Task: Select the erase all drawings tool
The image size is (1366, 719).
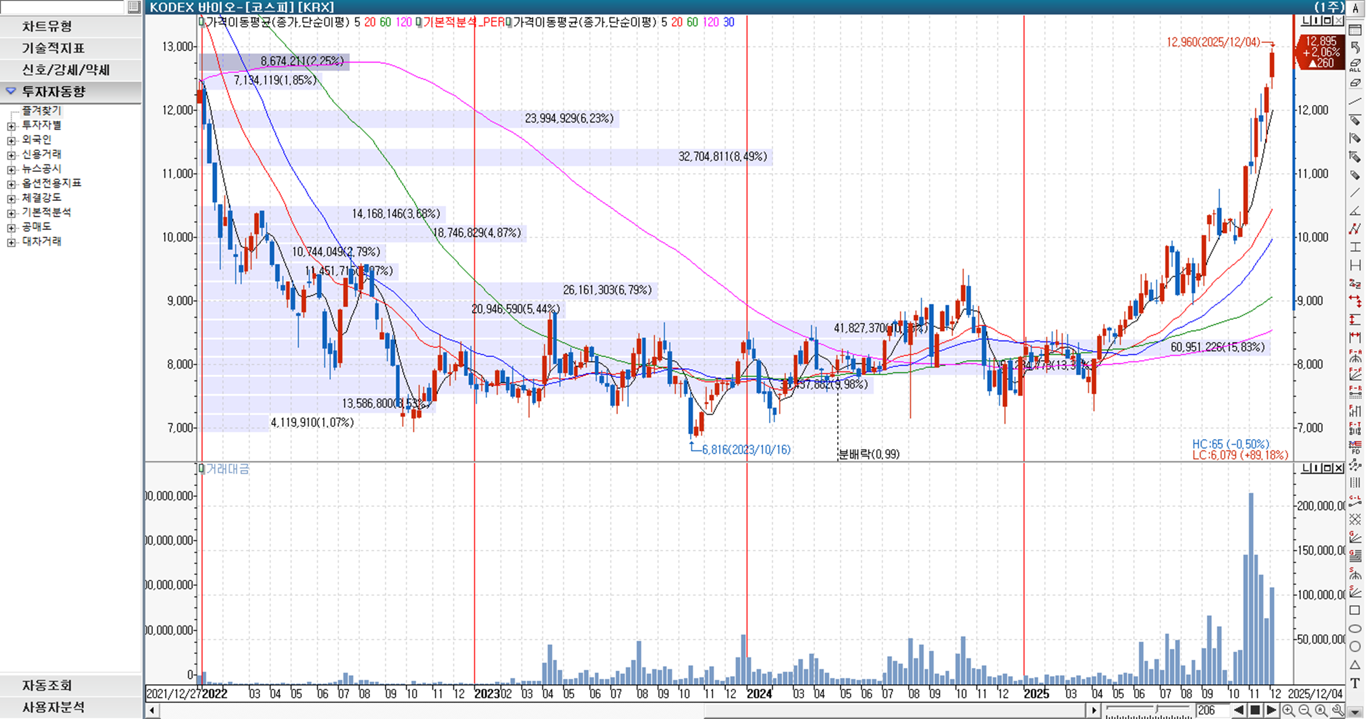Action: tap(1355, 65)
